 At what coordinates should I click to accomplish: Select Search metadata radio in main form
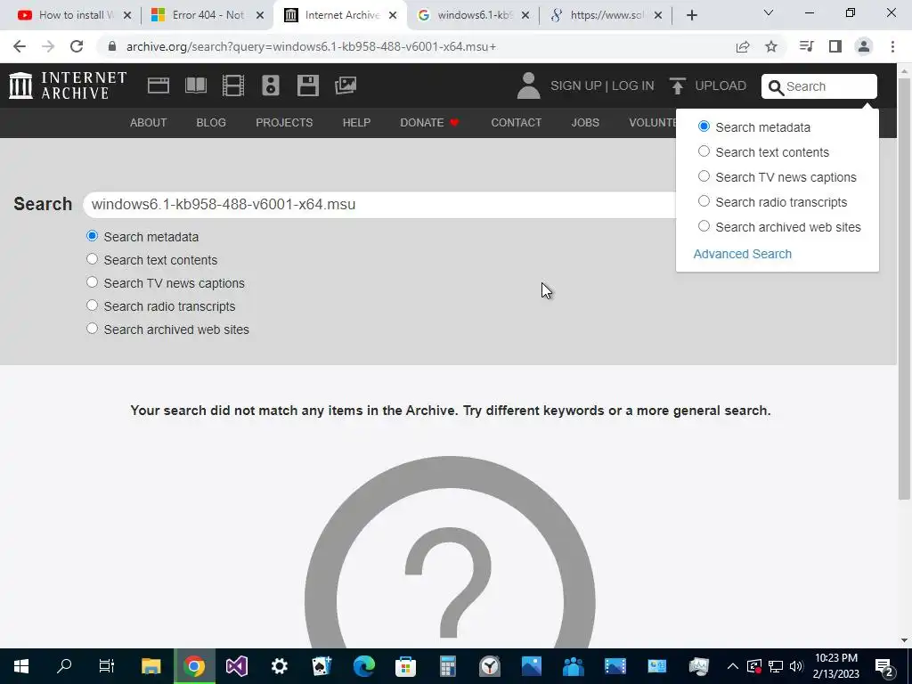(x=92, y=236)
